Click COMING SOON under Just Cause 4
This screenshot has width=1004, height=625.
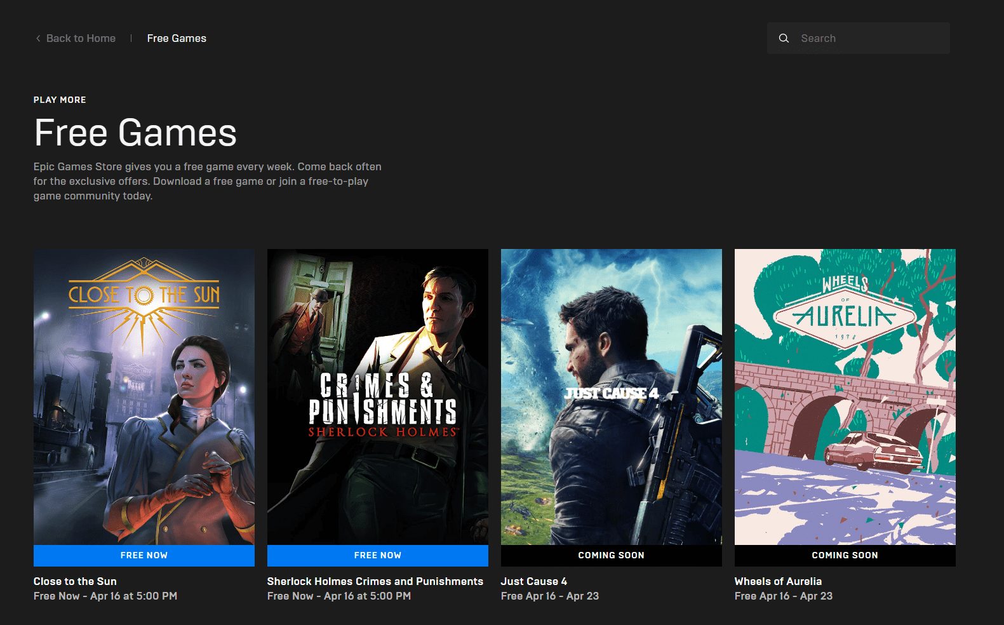coord(612,556)
